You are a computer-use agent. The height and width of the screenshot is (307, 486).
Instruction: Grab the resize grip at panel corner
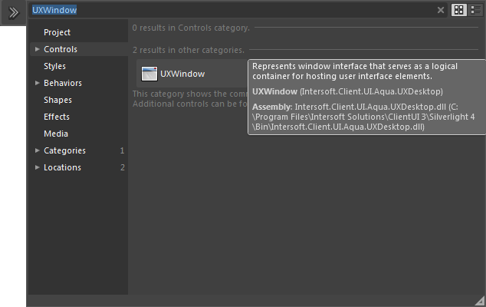[480, 301]
